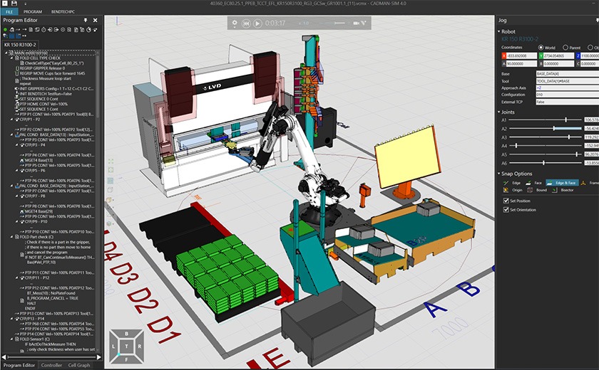The width and height of the screenshot is (599, 370).
Task: Open the PROGRAM ribbon tab
Action: click(x=32, y=12)
